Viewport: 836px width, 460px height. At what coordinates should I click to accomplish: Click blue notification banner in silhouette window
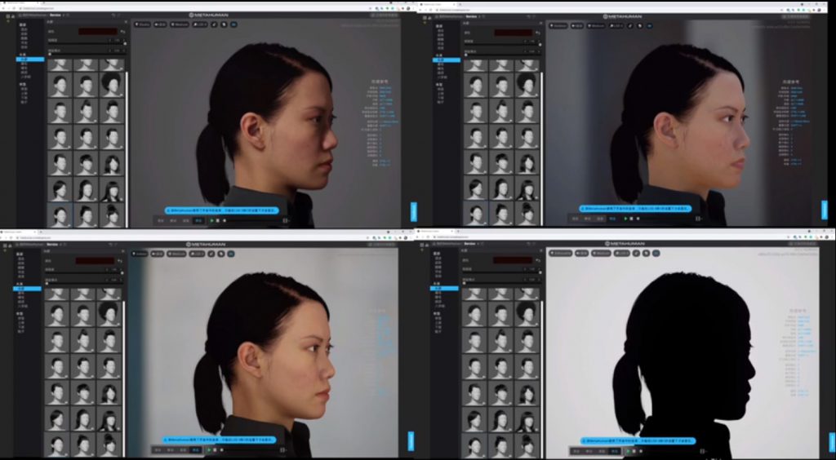[x=638, y=440]
